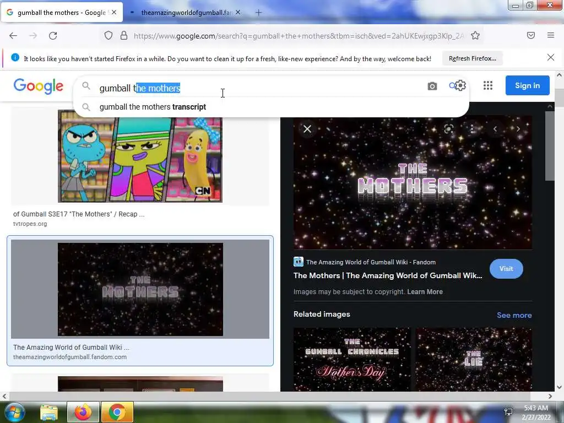This screenshot has width=564, height=423.
Task: Open the Firefox hamburger menu
Action: pyautogui.click(x=551, y=35)
